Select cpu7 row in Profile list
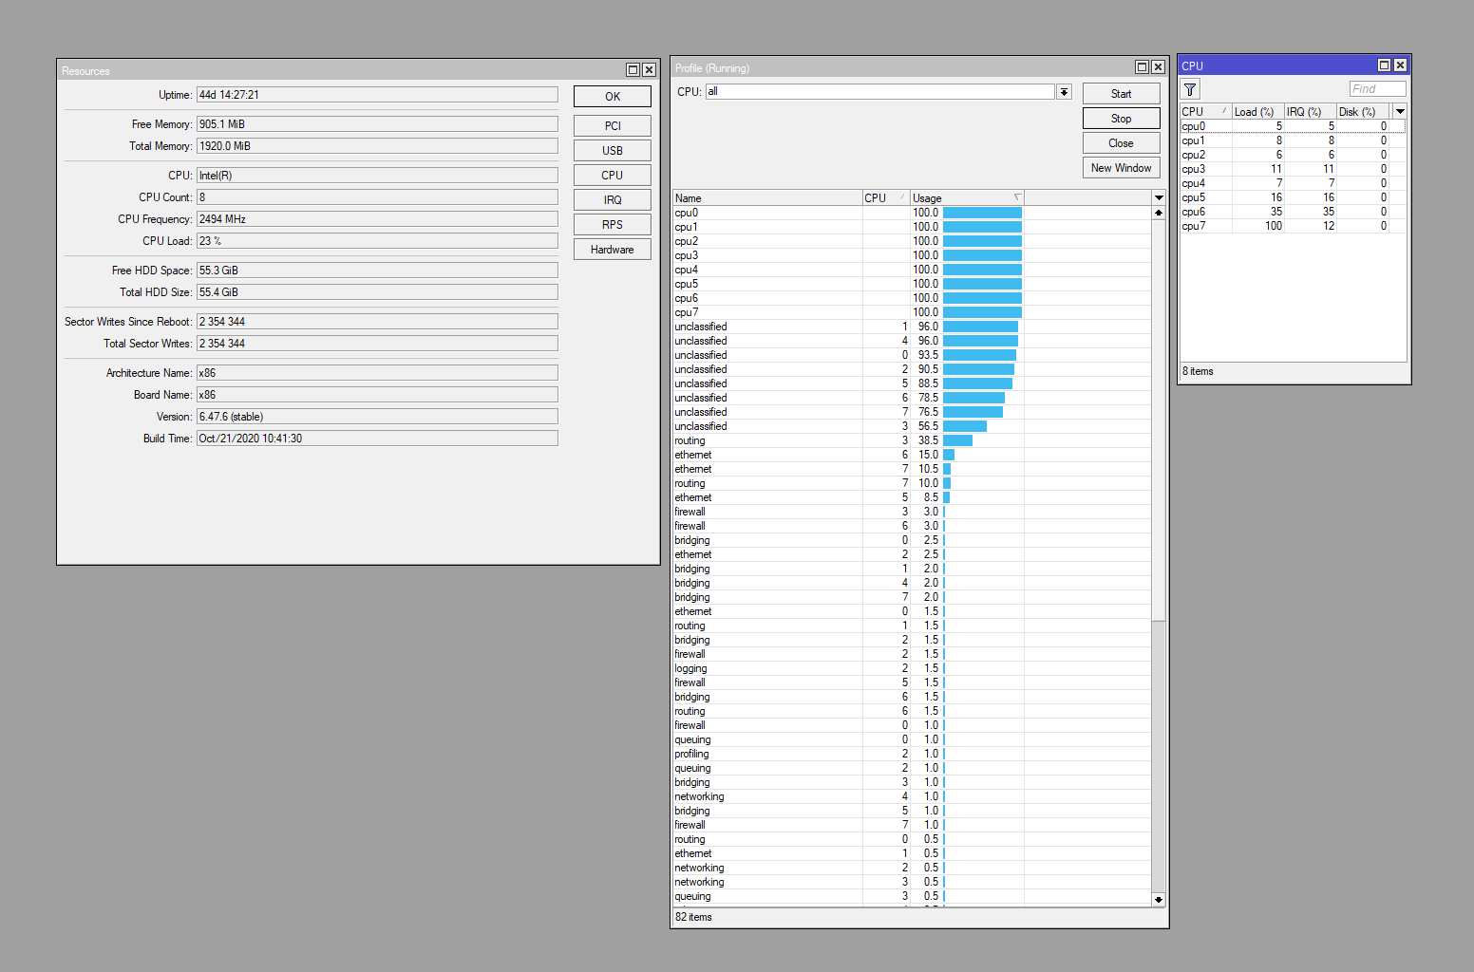Screen dimensions: 1474x972 [912, 312]
